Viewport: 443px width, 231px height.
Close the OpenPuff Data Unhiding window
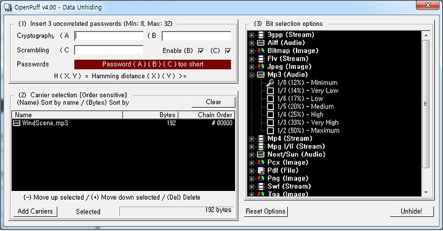click(x=428, y=5)
